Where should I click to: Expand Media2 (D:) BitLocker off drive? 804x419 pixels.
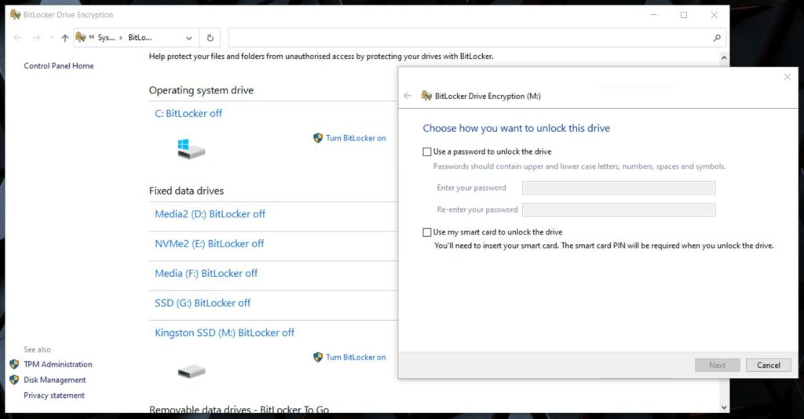pos(210,213)
